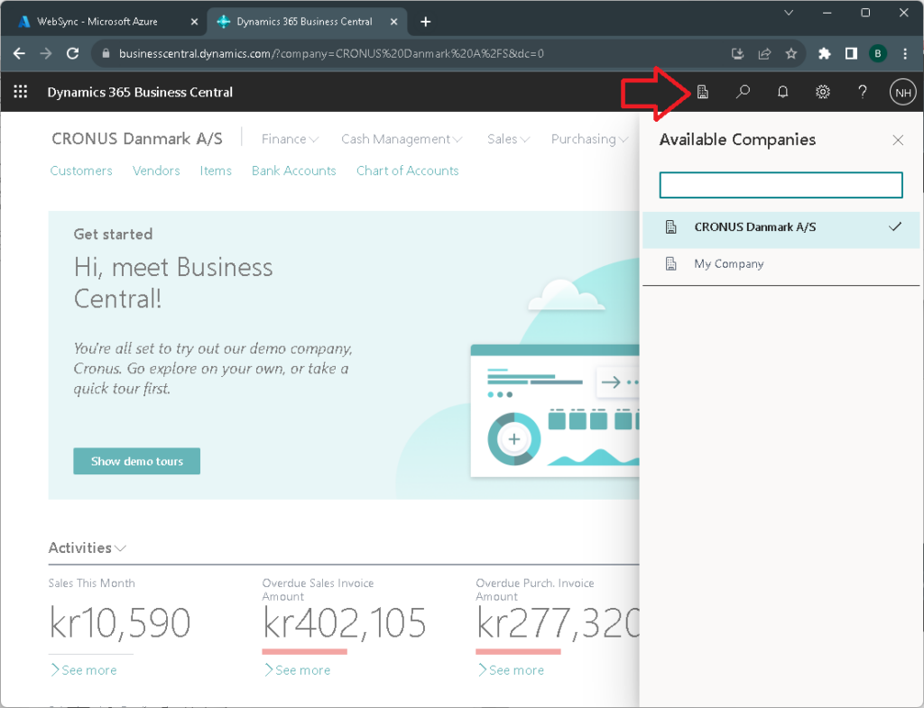Click the company search input field

pyautogui.click(x=781, y=185)
